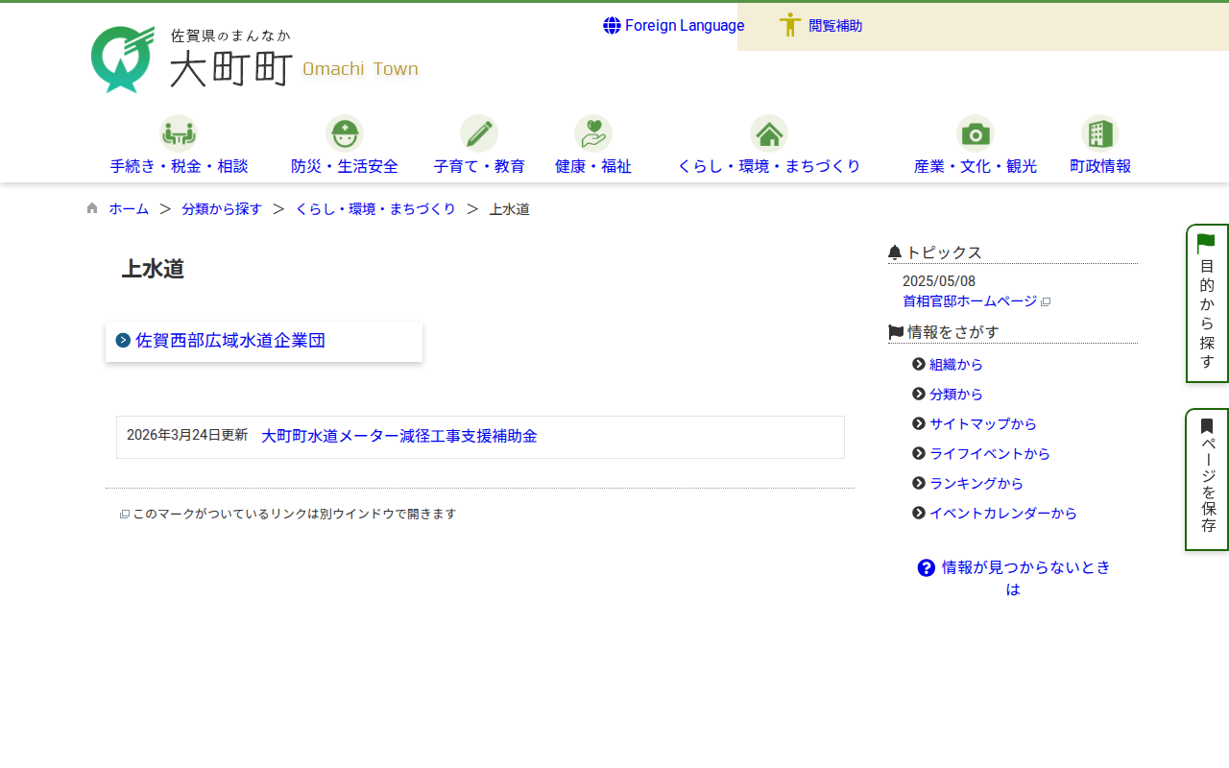Click the globe icon for Foreign Language

coord(612,25)
